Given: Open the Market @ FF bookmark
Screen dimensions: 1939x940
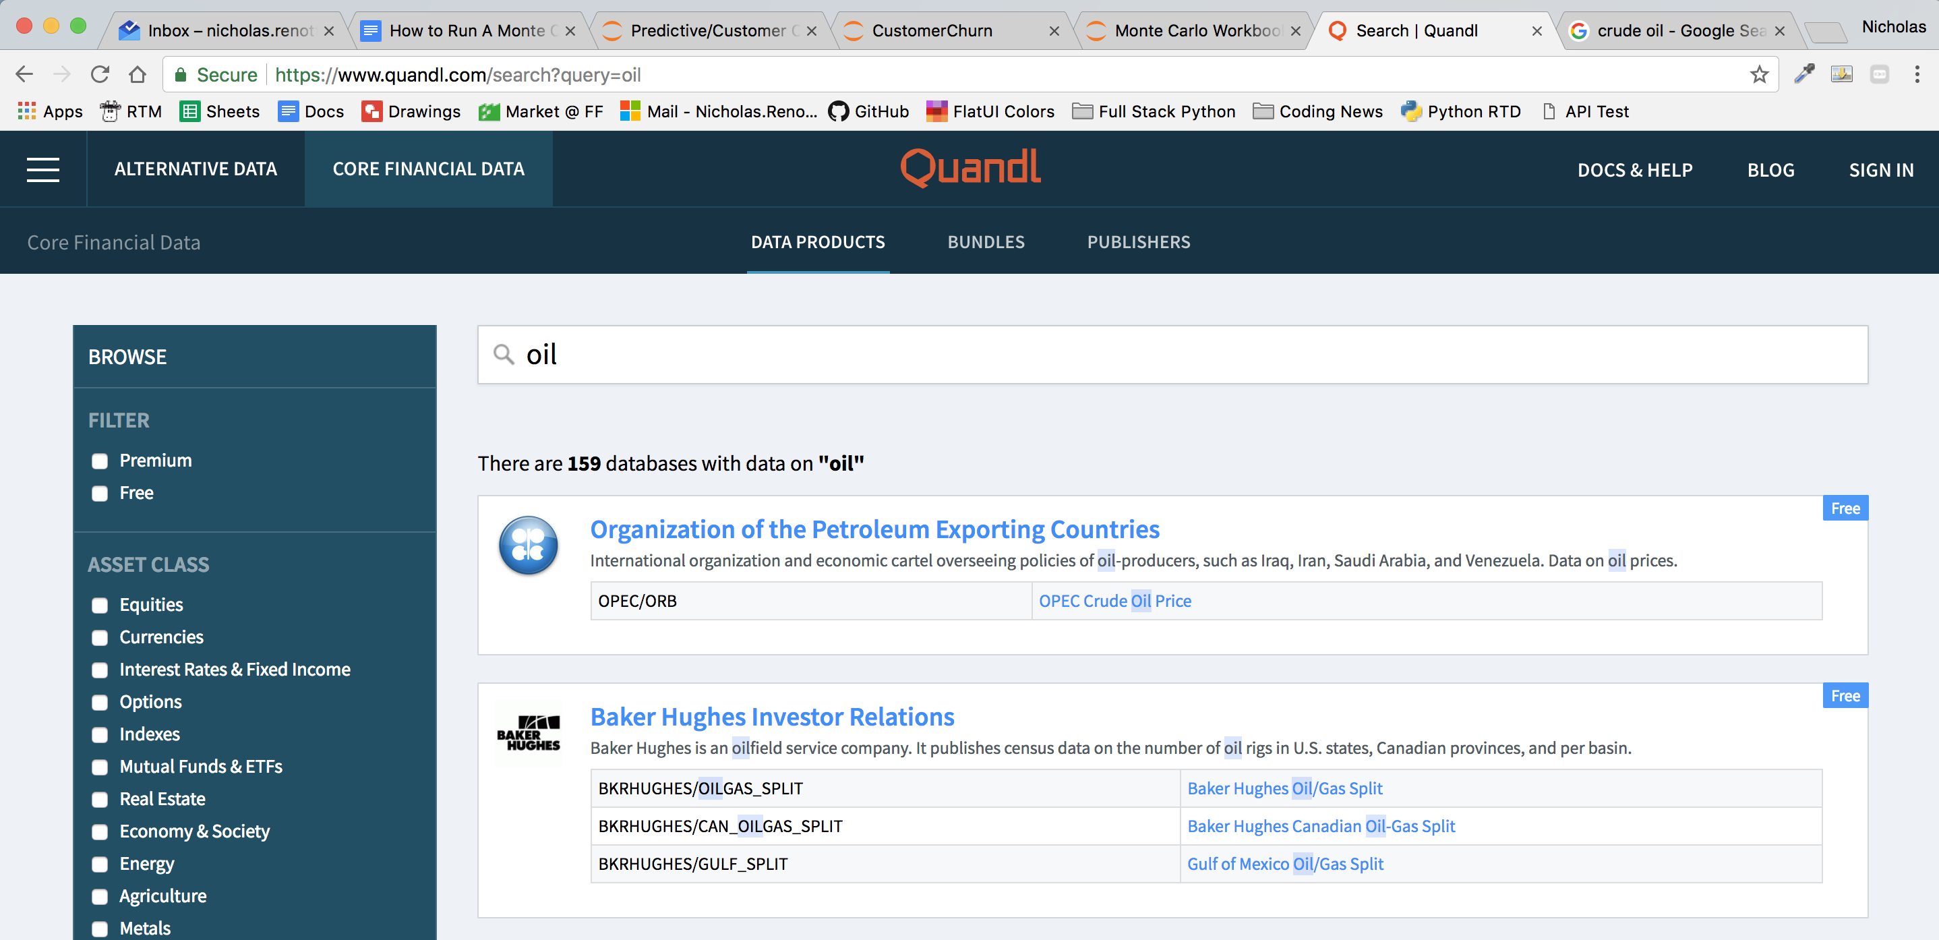Looking at the screenshot, I should coord(541,111).
